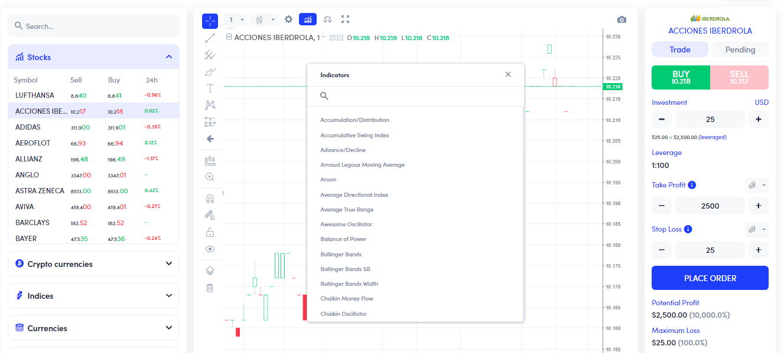Image resolution: width=784 pixels, height=353 pixels.
Task: Select the prediction and measurement tool
Action: coord(210,122)
